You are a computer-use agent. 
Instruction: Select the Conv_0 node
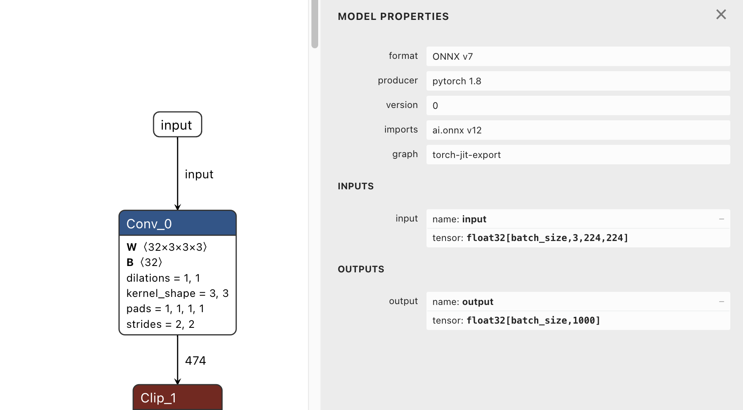coord(177,223)
